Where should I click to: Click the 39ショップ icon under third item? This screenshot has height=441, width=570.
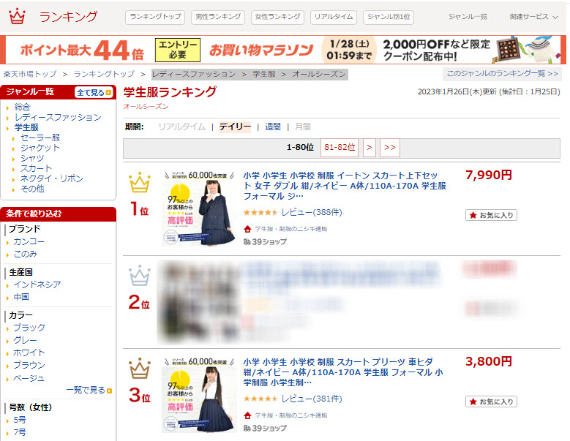247,429
